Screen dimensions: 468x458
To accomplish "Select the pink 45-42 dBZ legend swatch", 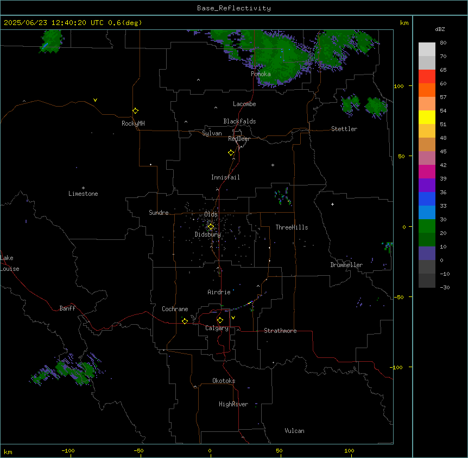I will pos(427,158).
